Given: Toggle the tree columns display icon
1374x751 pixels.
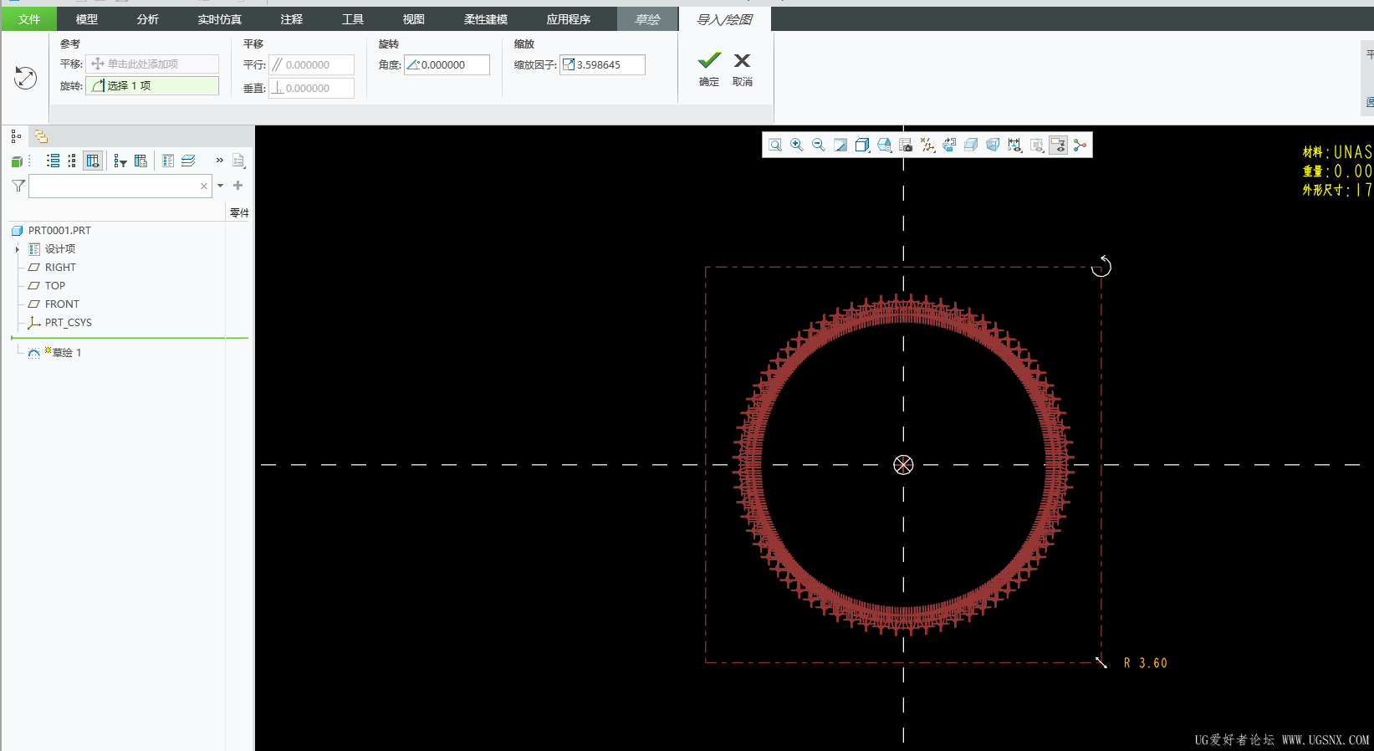Looking at the screenshot, I should point(93,161).
